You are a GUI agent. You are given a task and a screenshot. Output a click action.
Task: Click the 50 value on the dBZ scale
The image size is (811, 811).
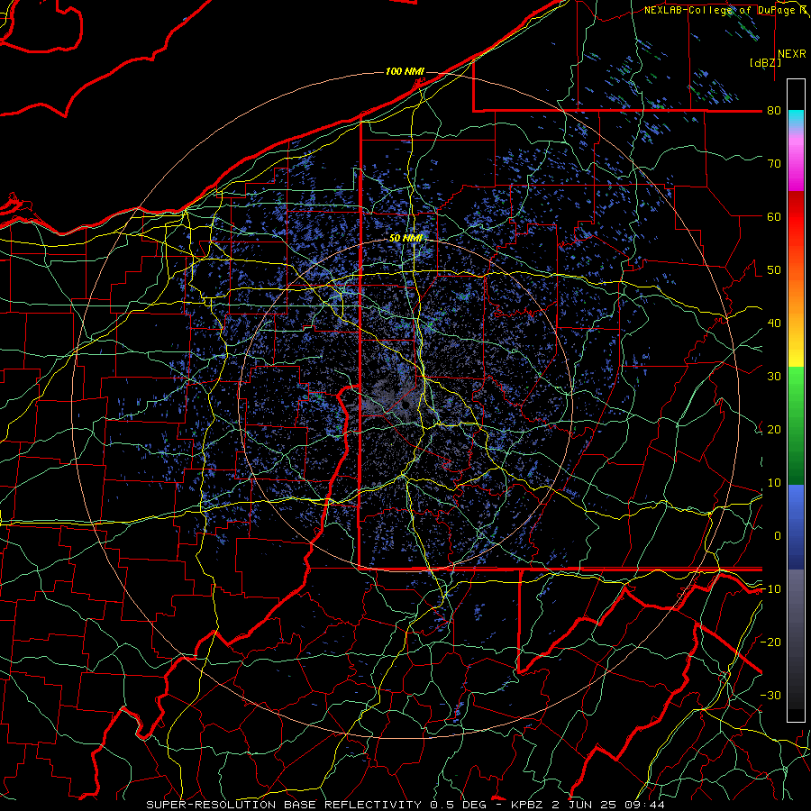click(774, 270)
